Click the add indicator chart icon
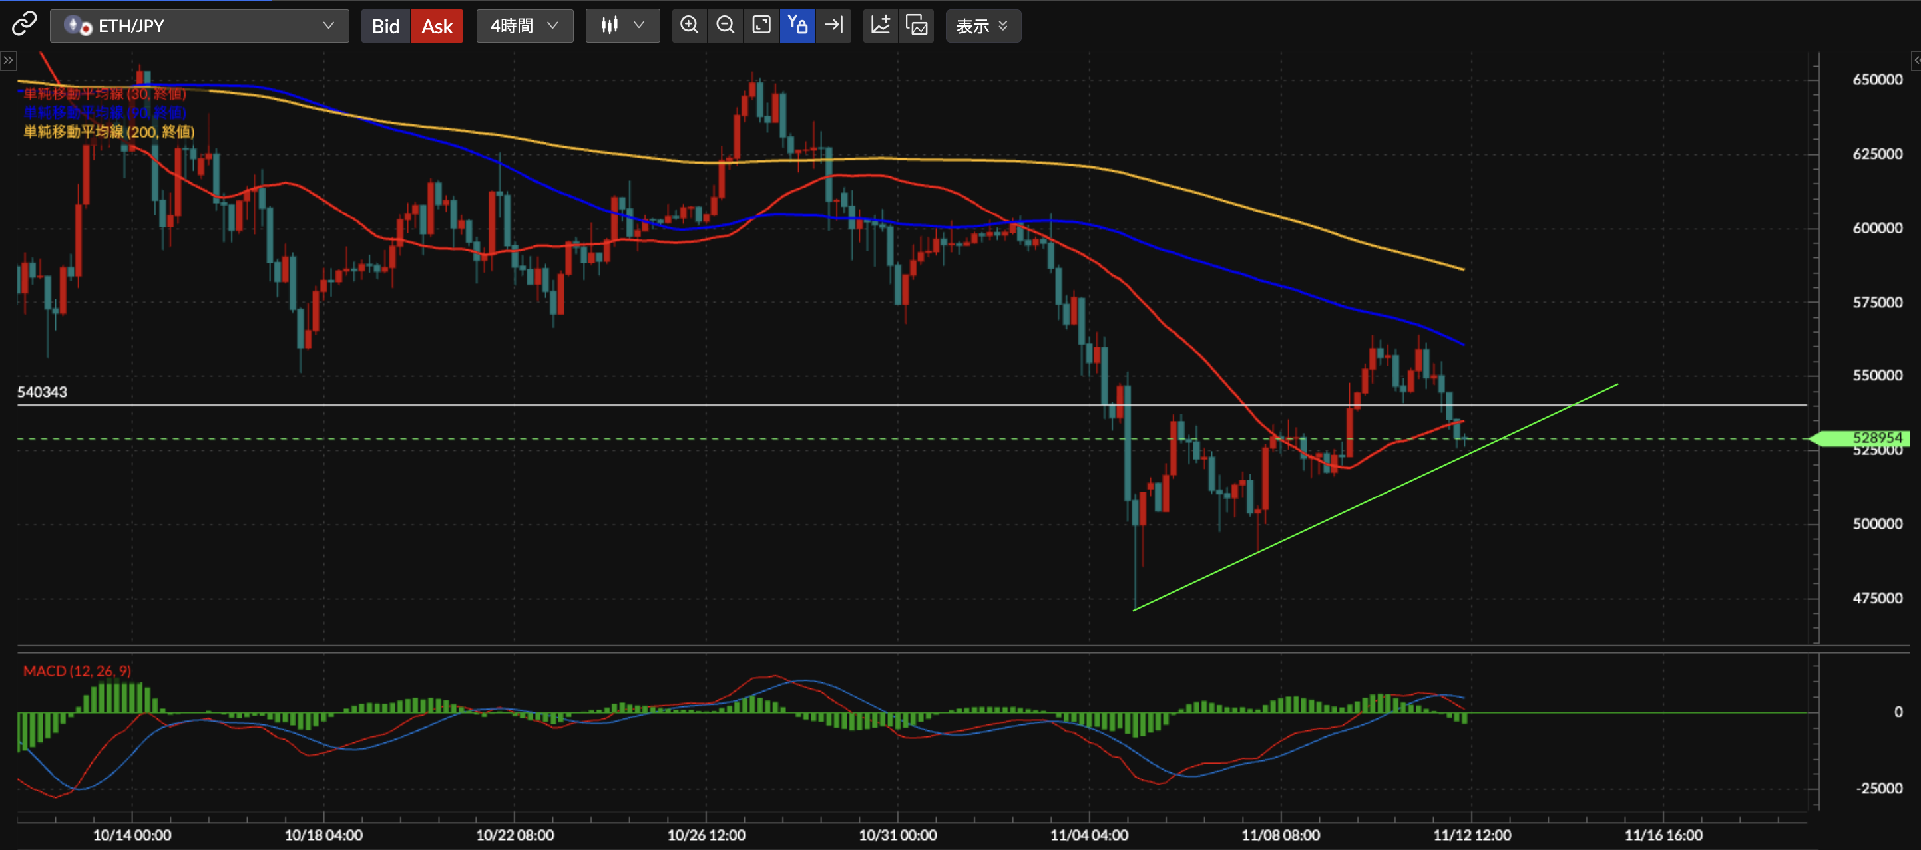Screen dimensions: 1921x850 coord(881,25)
